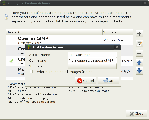Click the edit action pencil icon
The height and width of the screenshot is (120, 149).
[x=139, y=43]
